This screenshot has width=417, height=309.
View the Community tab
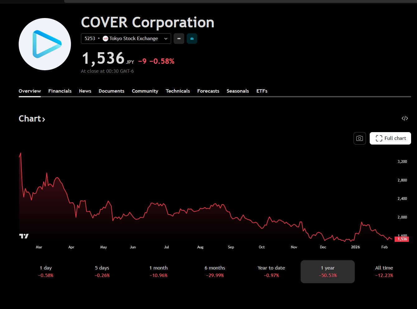(x=145, y=91)
